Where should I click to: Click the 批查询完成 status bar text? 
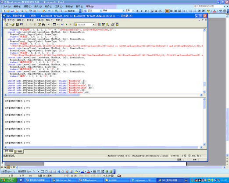[9, 156]
